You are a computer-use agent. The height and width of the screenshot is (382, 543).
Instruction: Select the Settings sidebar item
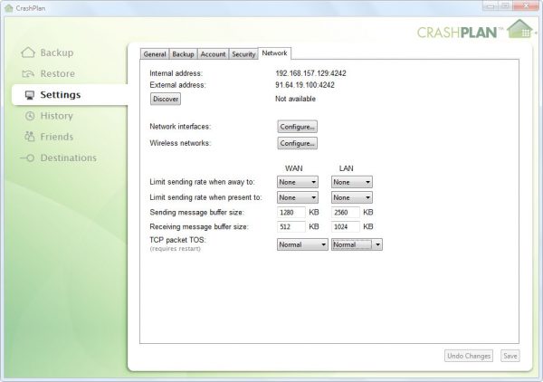coord(70,94)
